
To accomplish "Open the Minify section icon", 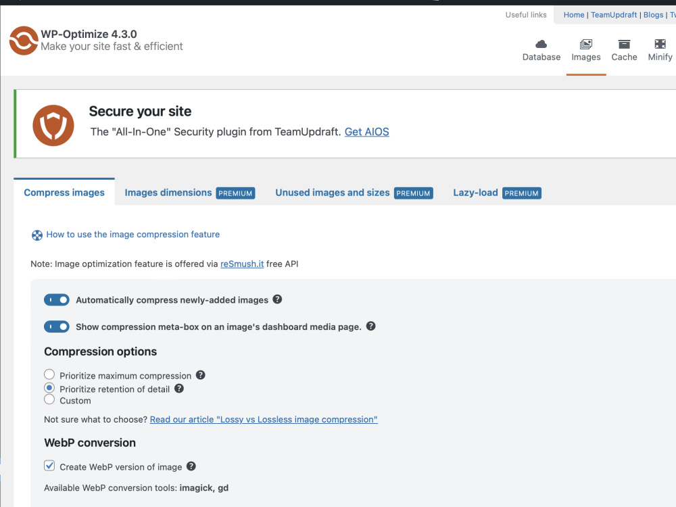I will (660, 44).
